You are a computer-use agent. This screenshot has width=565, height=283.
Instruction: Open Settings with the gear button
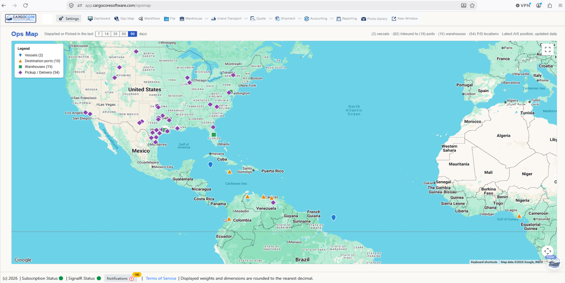pyautogui.click(x=69, y=19)
